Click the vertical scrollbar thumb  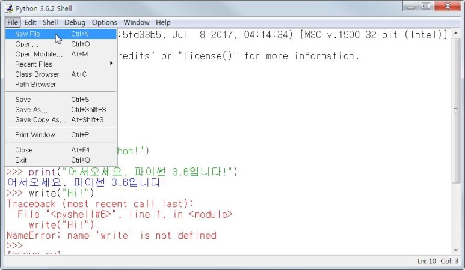pos(456,110)
